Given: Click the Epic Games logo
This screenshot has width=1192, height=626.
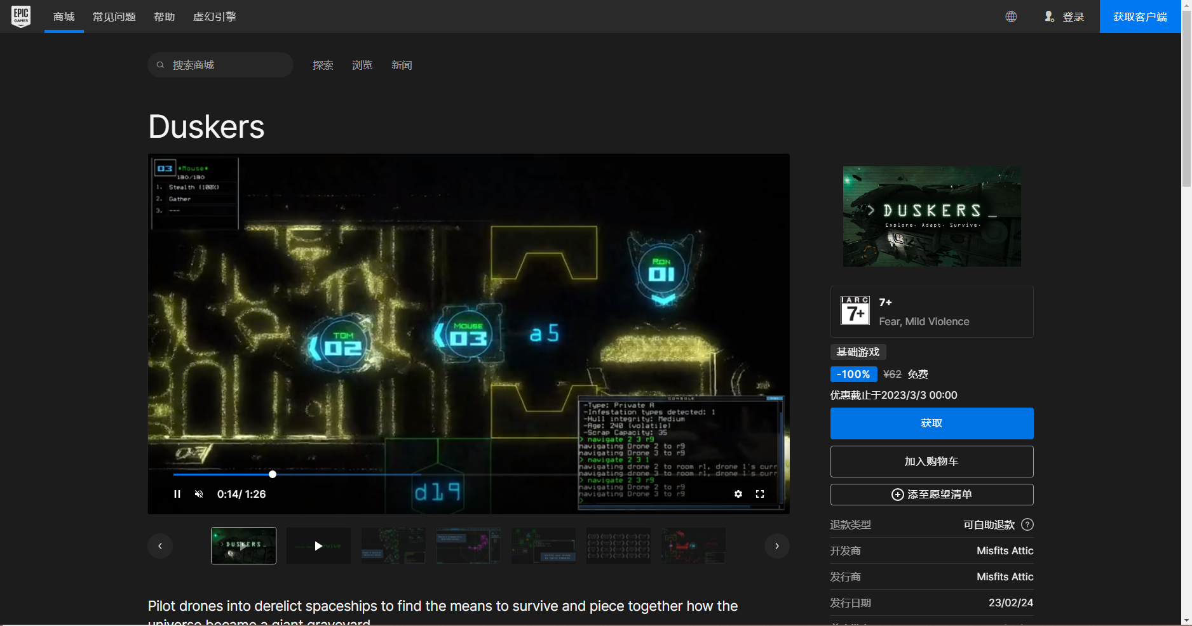Looking at the screenshot, I should pyautogui.click(x=21, y=17).
